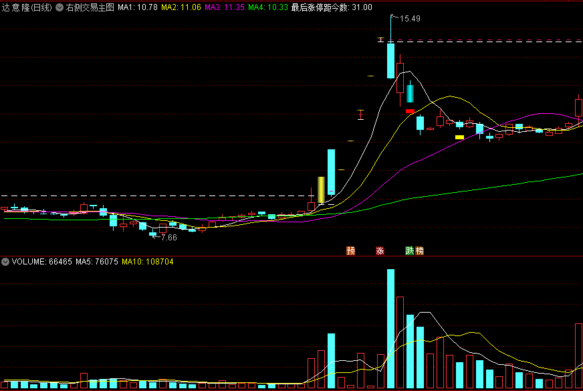Select the green MA4: 10.33 readout
The width and height of the screenshot is (583, 391).
pos(268,7)
